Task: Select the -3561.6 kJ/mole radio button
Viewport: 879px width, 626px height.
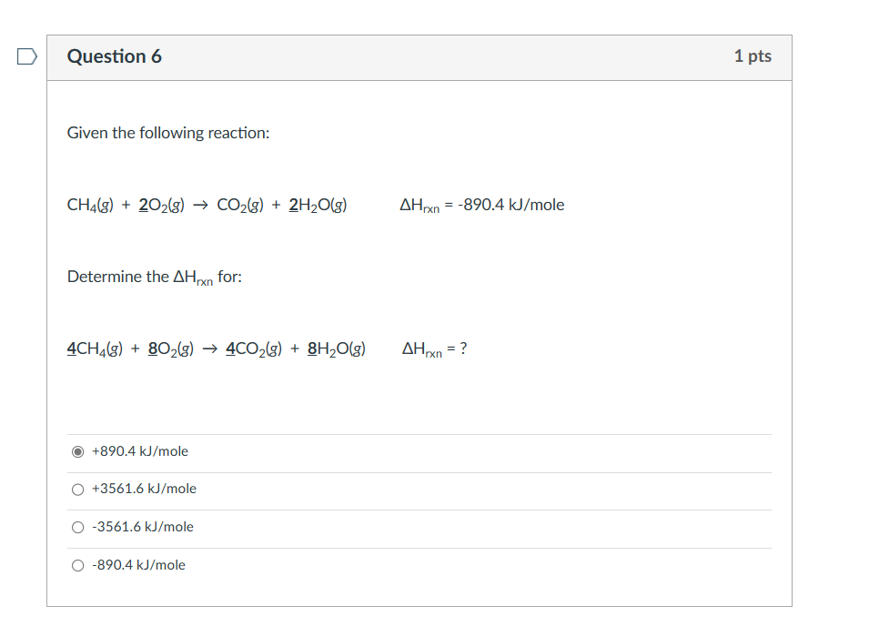Action: pyautogui.click(x=78, y=526)
